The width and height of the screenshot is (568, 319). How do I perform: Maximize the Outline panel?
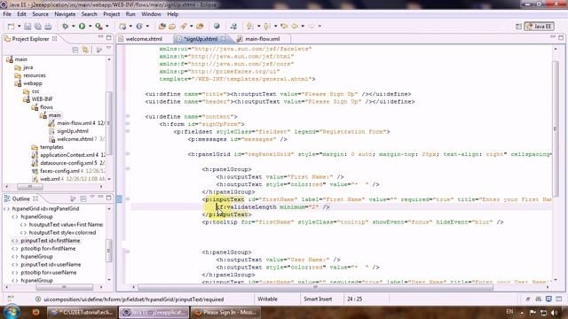pyautogui.click(x=108, y=198)
